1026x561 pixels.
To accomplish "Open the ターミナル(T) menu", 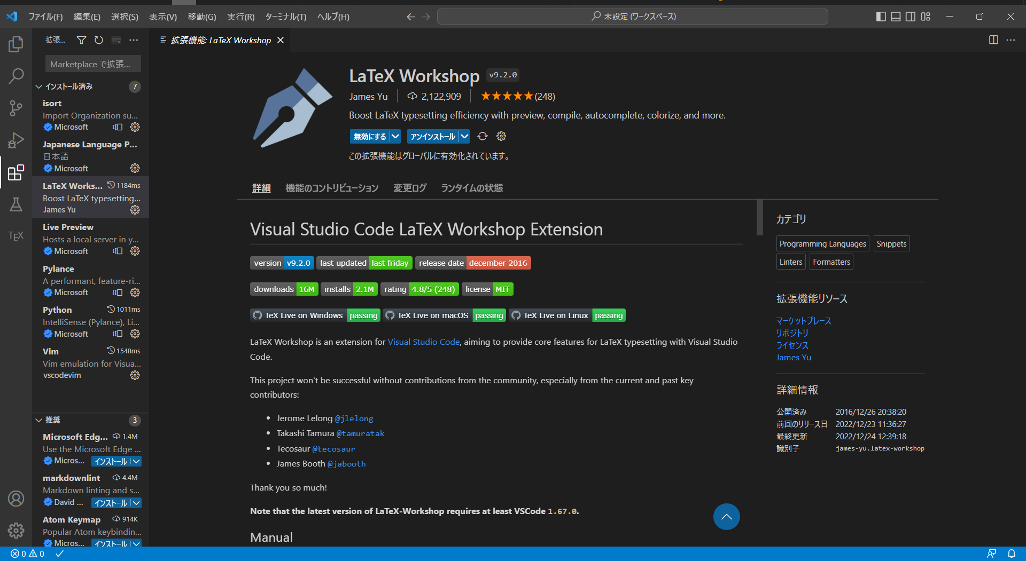I will pos(285,17).
